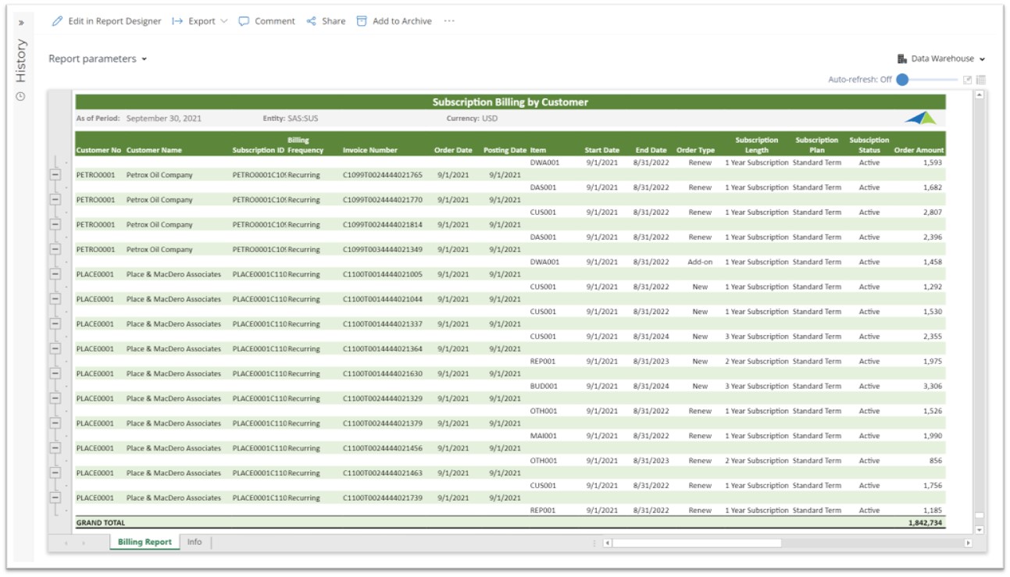
Task: Click the Share icon in toolbar
Action: tap(312, 22)
